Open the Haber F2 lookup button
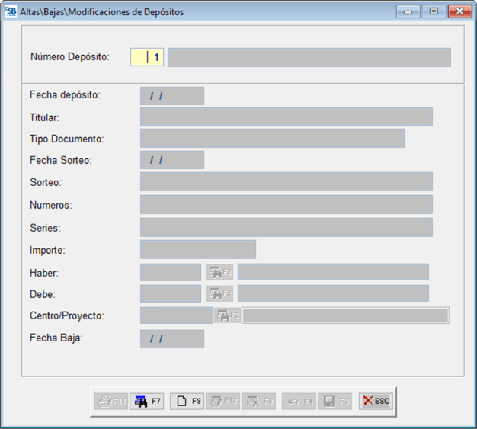The height and width of the screenshot is (429, 477). coord(219,272)
